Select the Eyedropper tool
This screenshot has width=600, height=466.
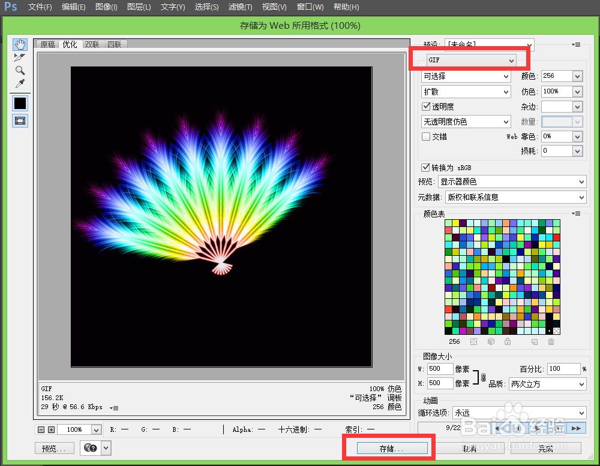pos(20,83)
